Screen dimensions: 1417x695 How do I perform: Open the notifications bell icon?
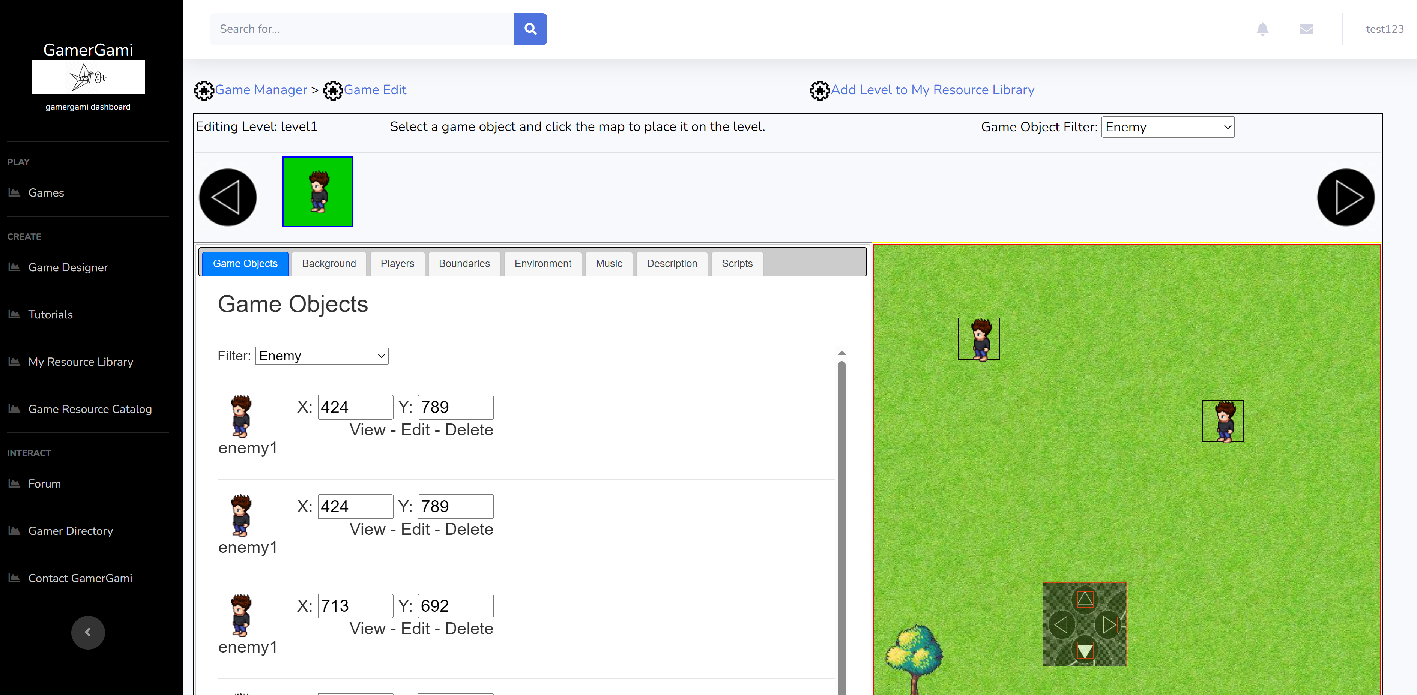[1262, 29]
